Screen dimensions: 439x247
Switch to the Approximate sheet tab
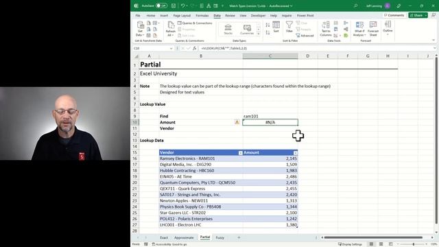click(184, 237)
